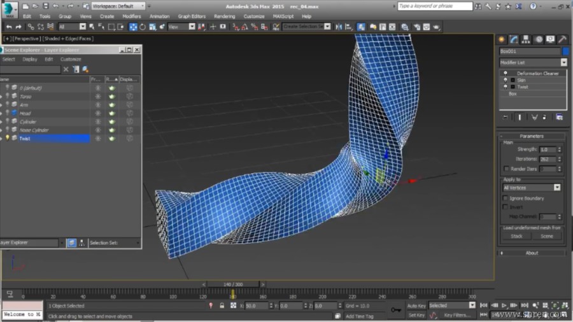
Task: Open the Graph Editors menu
Action: point(192,17)
